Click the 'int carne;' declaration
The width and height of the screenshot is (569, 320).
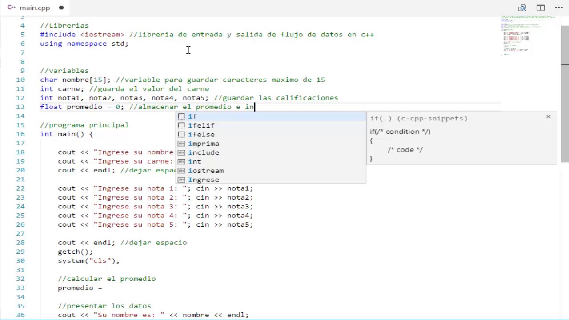pyautogui.click(x=62, y=89)
